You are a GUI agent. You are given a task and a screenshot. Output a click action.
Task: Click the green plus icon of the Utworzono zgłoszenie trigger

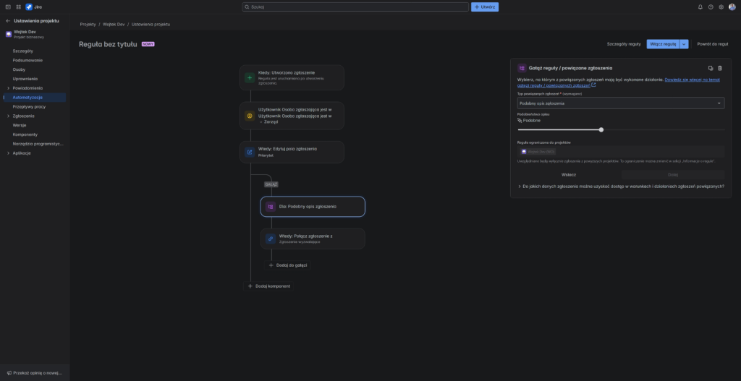click(x=250, y=77)
